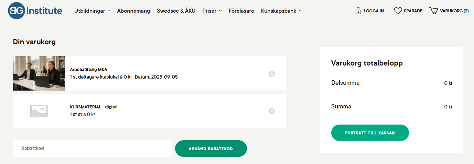Open Swedsec & ÅKU menu item
474x164 pixels.
coord(176,11)
